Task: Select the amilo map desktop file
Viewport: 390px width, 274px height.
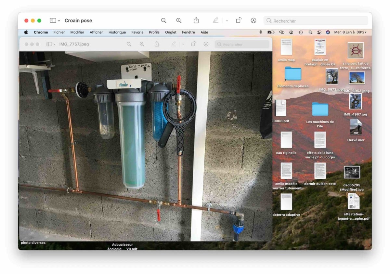Action: click(x=286, y=47)
